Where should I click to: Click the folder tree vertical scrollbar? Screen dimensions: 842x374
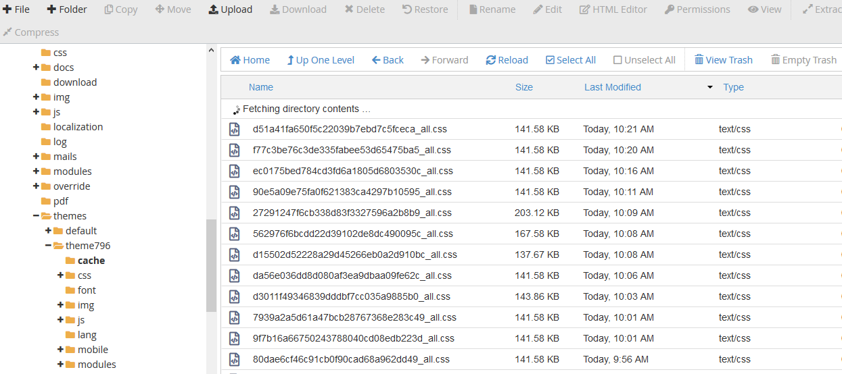tap(211, 265)
